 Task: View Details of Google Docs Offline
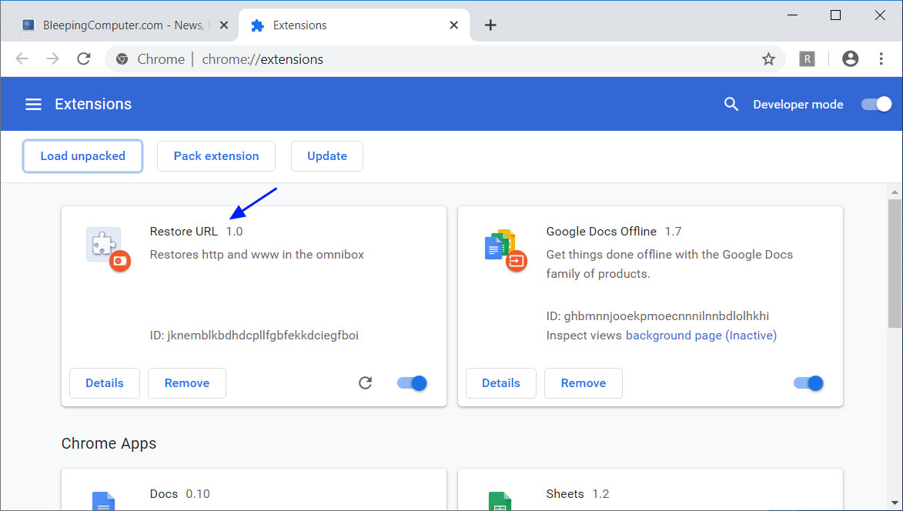(x=500, y=382)
